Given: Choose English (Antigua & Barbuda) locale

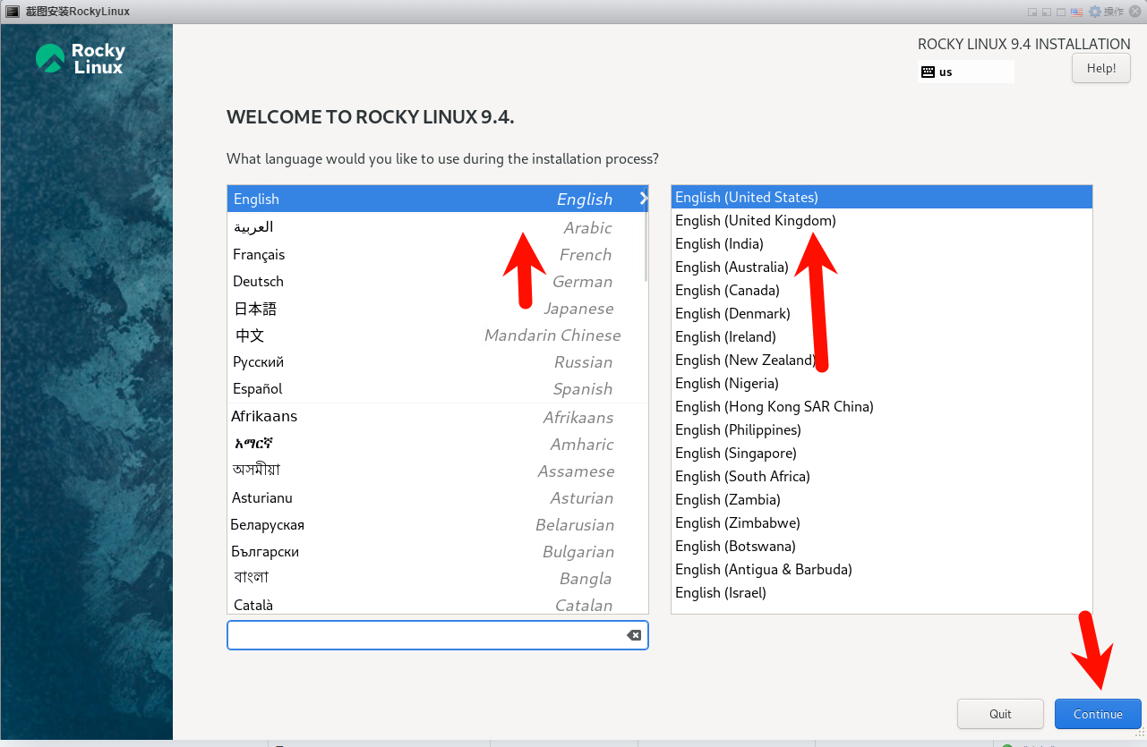Looking at the screenshot, I should 882,569.
